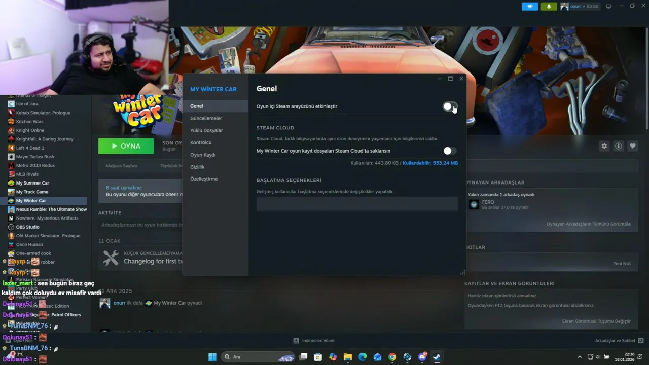This screenshot has width=649, height=365.
Task: Toggle in-game Steam overlay switch
Action: pos(450,106)
